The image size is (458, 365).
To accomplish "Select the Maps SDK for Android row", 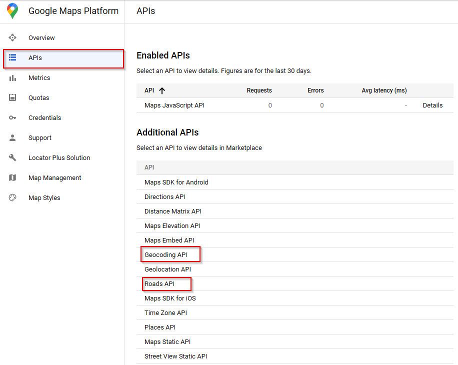I will [x=175, y=182].
